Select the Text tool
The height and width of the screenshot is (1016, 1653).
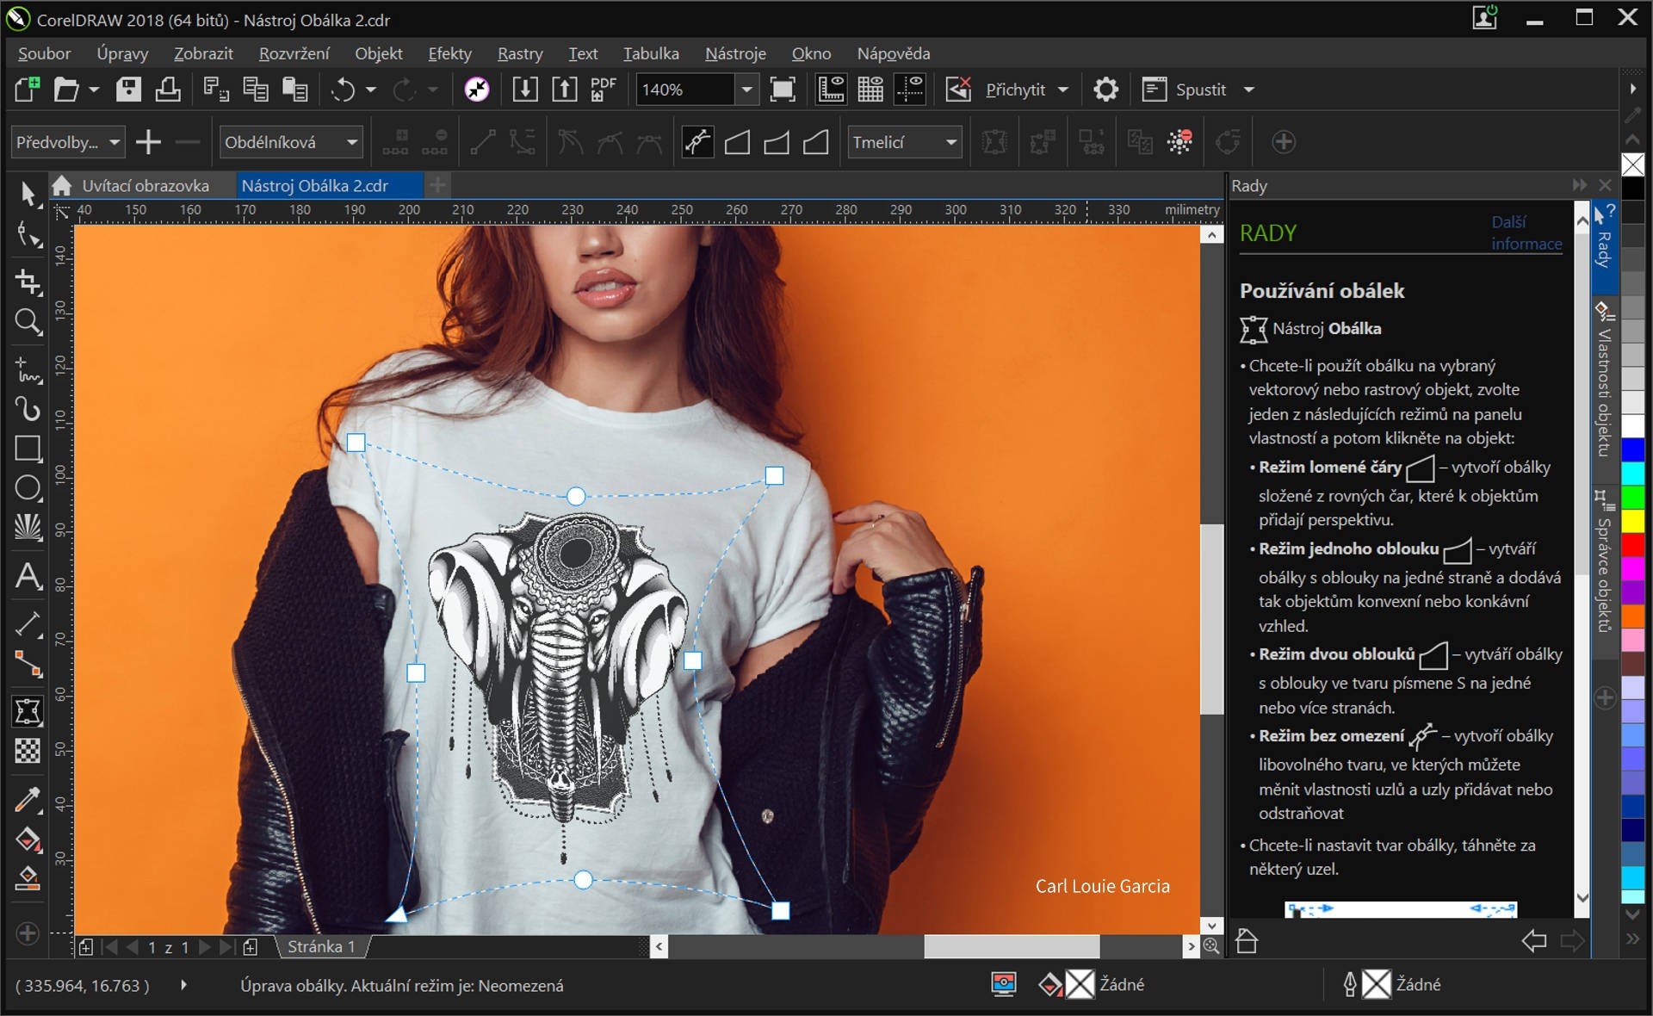(x=28, y=576)
